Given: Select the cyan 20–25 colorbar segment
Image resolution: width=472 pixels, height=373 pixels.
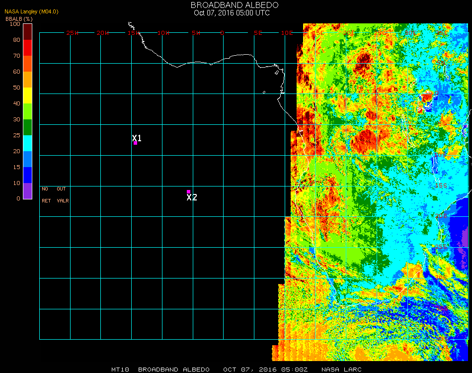Looking at the screenshot, I should (28, 143).
